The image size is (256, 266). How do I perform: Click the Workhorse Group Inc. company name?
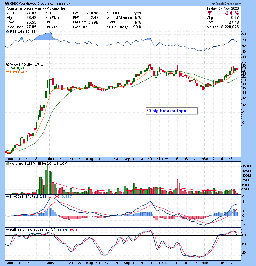pos(36,4)
